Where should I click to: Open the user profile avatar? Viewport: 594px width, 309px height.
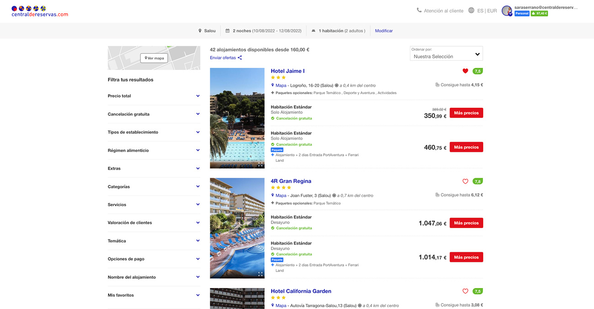pyautogui.click(x=507, y=11)
